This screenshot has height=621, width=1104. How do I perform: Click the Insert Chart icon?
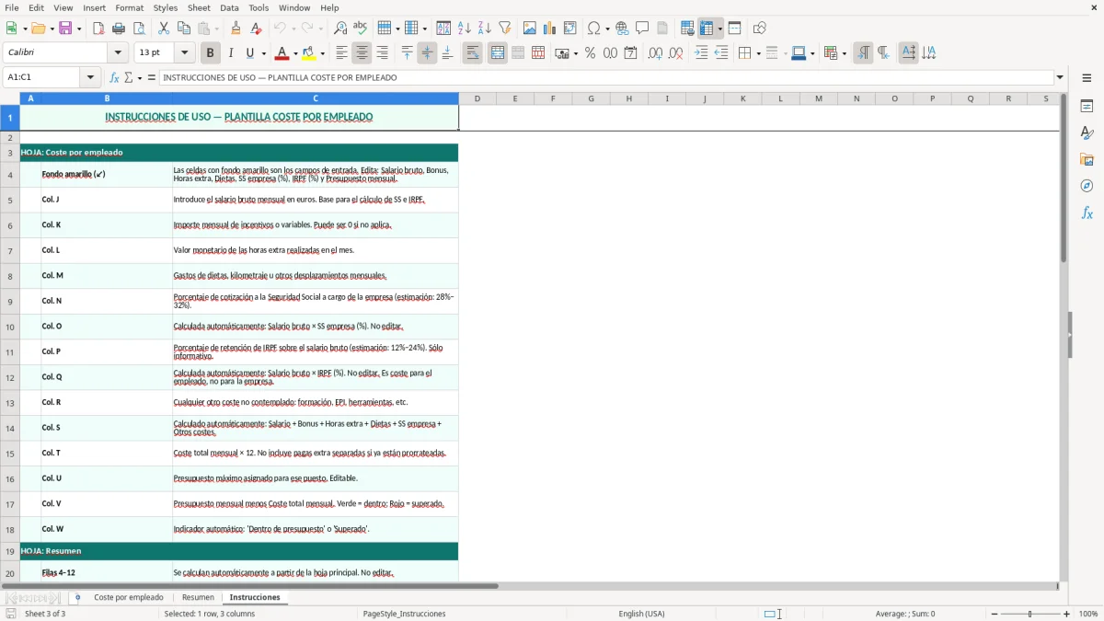tap(550, 29)
